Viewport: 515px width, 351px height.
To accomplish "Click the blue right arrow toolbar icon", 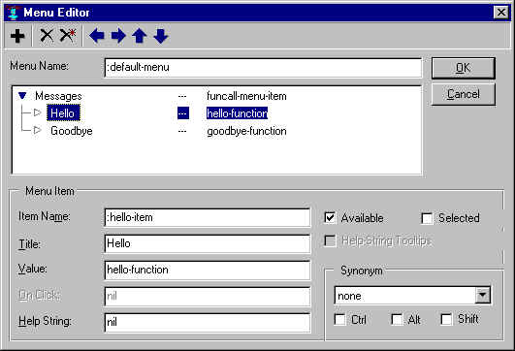I will pos(118,36).
